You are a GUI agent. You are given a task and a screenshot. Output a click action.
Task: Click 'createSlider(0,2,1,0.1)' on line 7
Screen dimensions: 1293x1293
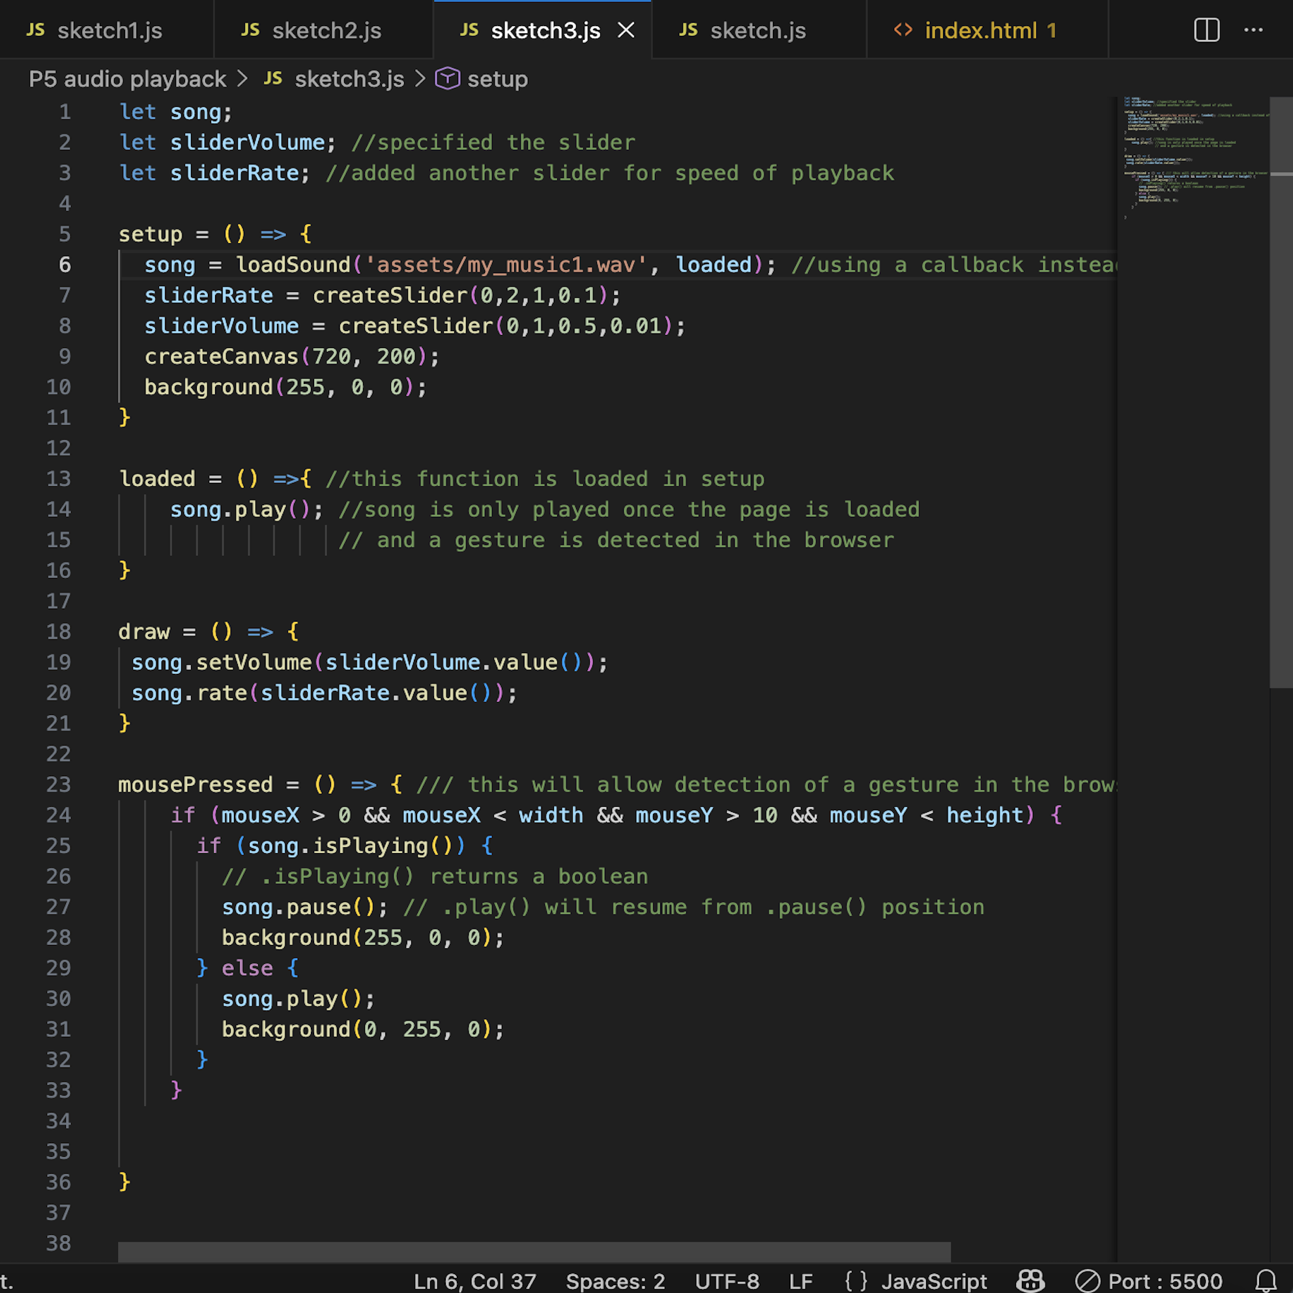(461, 296)
